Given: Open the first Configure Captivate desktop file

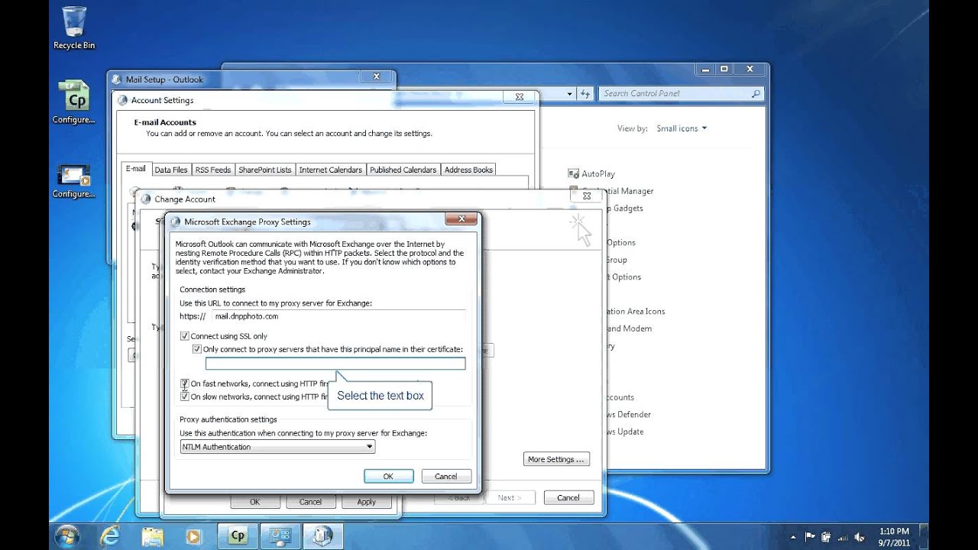Looking at the screenshot, I should pos(74,102).
